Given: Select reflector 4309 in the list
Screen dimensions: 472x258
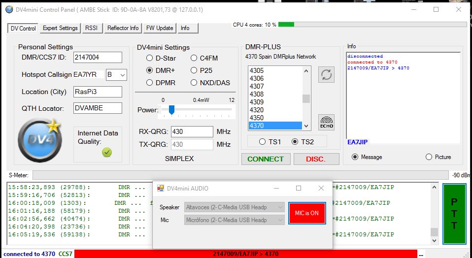Looking at the screenshot, I should pyautogui.click(x=275, y=102).
